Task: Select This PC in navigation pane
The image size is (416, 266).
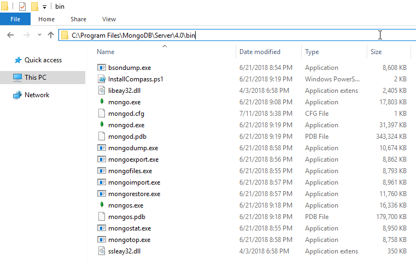Action: point(43,78)
